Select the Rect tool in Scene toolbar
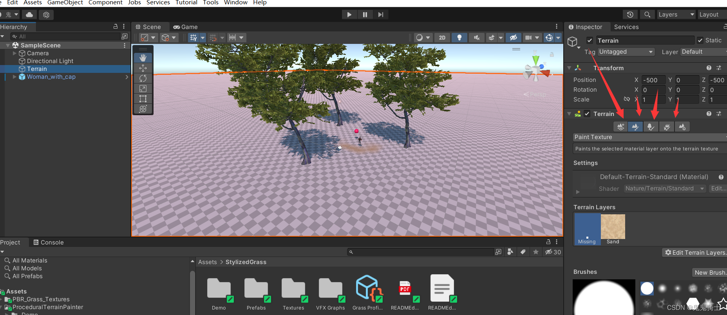The image size is (727, 315). [x=143, y=99]
